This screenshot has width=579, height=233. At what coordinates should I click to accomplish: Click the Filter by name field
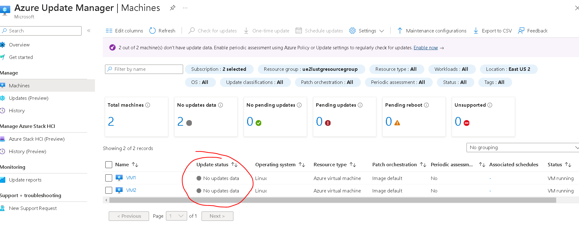pyautogui.click(x=144, y=69)
